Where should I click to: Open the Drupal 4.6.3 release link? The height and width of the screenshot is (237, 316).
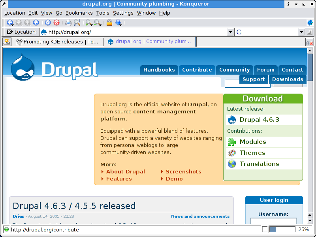click(260, 120)
